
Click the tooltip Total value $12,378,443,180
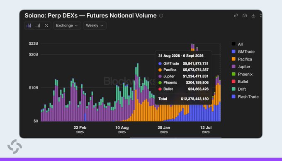[x=195, y=99]
